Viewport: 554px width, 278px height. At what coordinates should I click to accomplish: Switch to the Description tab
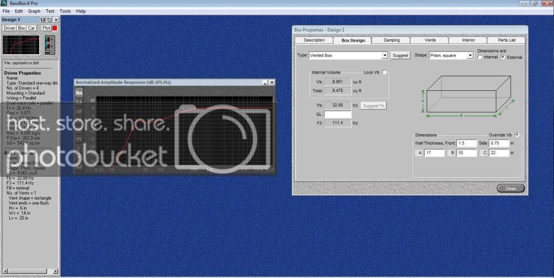[314, 40]
